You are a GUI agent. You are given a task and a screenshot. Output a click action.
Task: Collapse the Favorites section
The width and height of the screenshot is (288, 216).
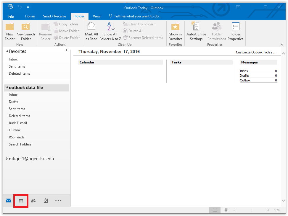[x=7, y=51]
